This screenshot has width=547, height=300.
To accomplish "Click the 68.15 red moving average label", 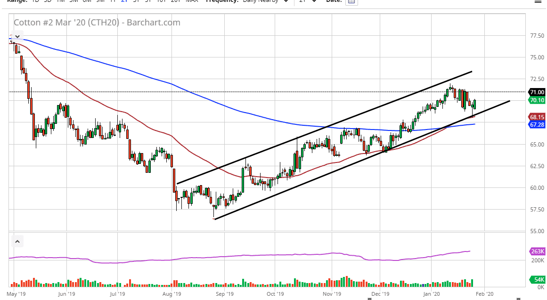I will click(x=537, y=117).
